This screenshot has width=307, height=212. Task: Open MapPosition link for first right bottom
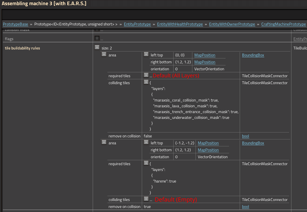(204, 62)
